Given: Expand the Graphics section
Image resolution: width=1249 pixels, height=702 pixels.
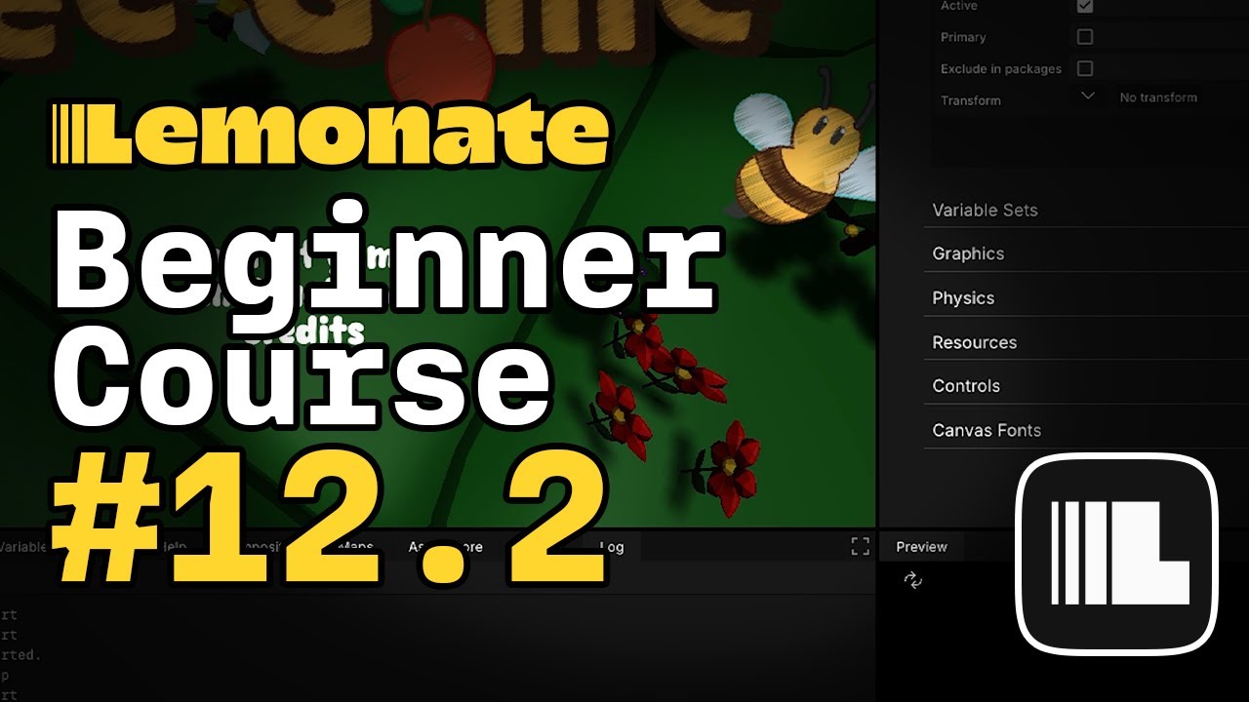Looking at the screenshot, I should pos(1086,253).
